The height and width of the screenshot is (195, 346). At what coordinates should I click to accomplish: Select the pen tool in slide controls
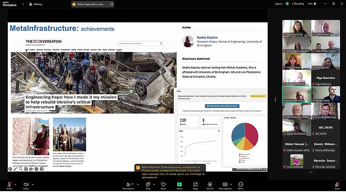click(15, 169)
